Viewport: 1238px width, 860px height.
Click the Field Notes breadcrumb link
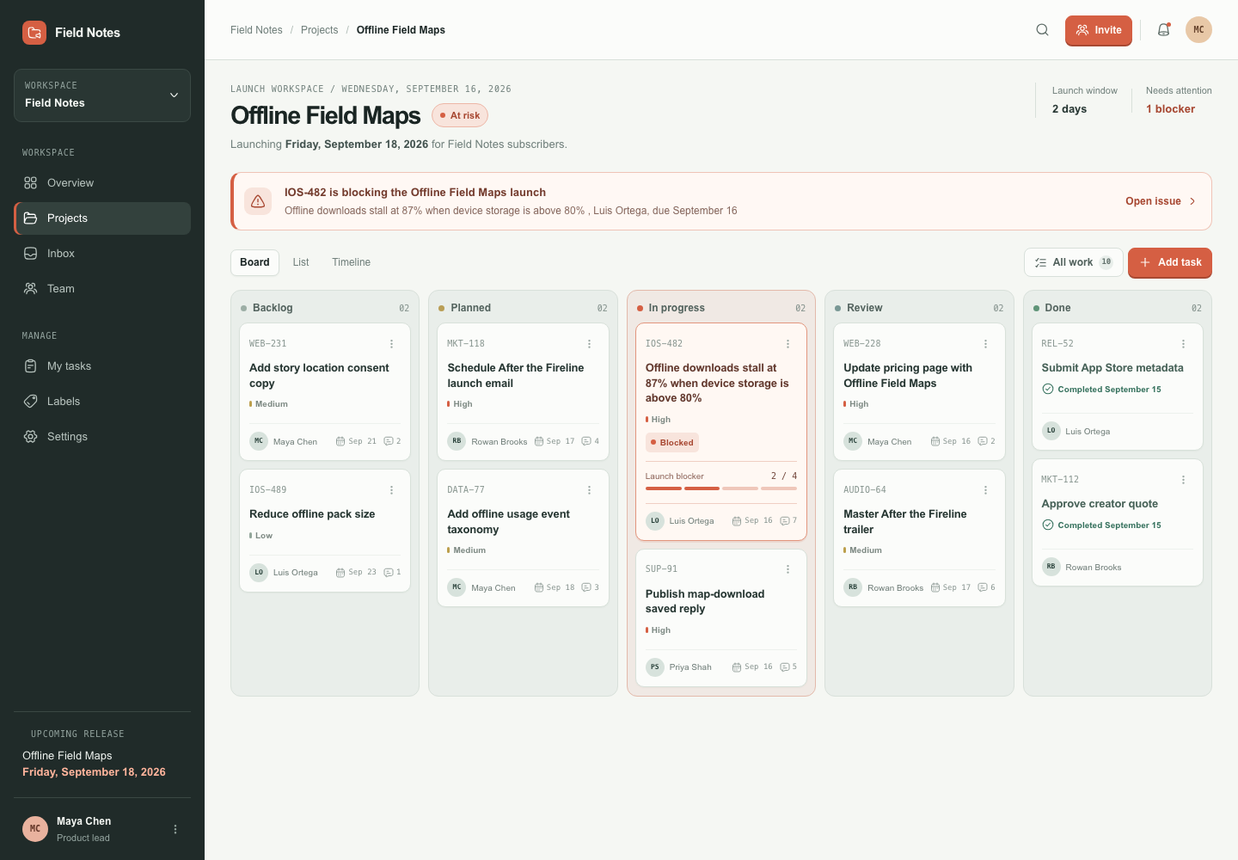pos(256,30)
